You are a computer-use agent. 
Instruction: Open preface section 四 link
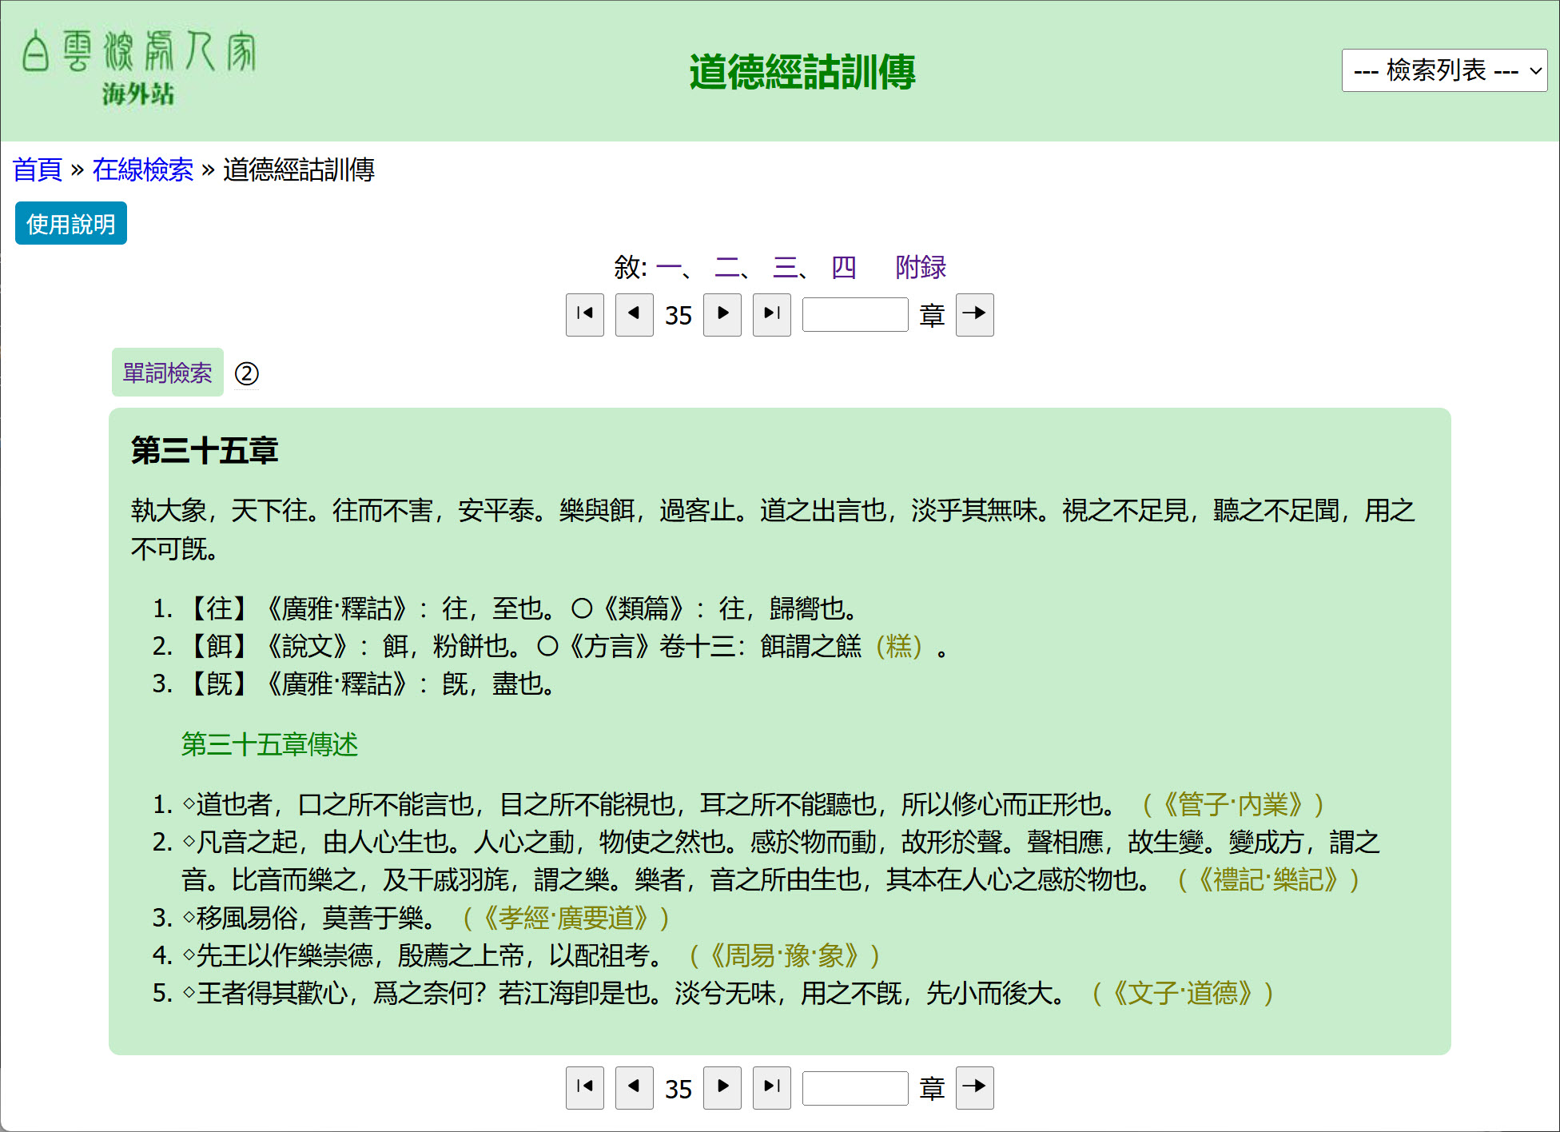click(x=843, y=267)
